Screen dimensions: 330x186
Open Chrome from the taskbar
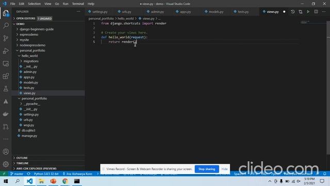(65, 181)
